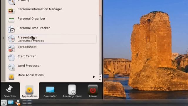Select the Applications tab
The height and width of the screenshot is (106, 188).
29,91
